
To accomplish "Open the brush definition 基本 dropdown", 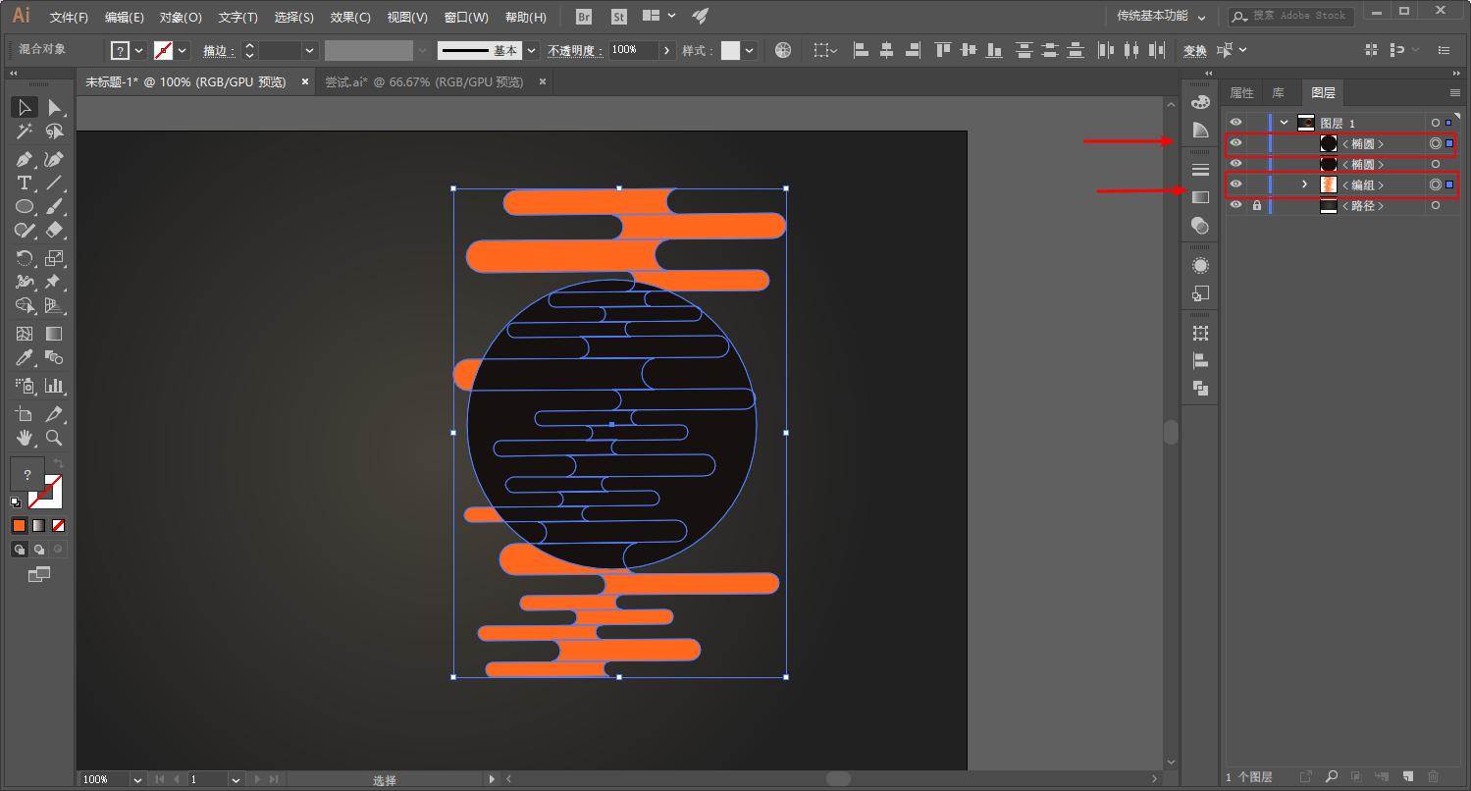I will click(532, 50).
